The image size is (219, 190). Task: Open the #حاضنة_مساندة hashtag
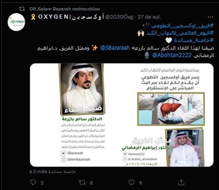[x=194, y=40]
